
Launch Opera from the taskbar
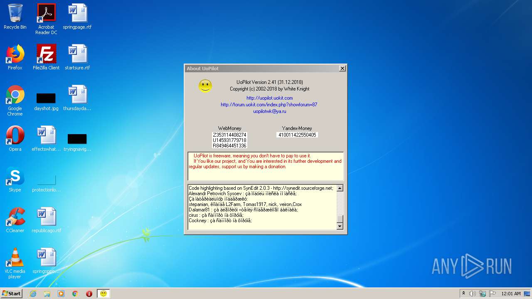click(89, 294)
